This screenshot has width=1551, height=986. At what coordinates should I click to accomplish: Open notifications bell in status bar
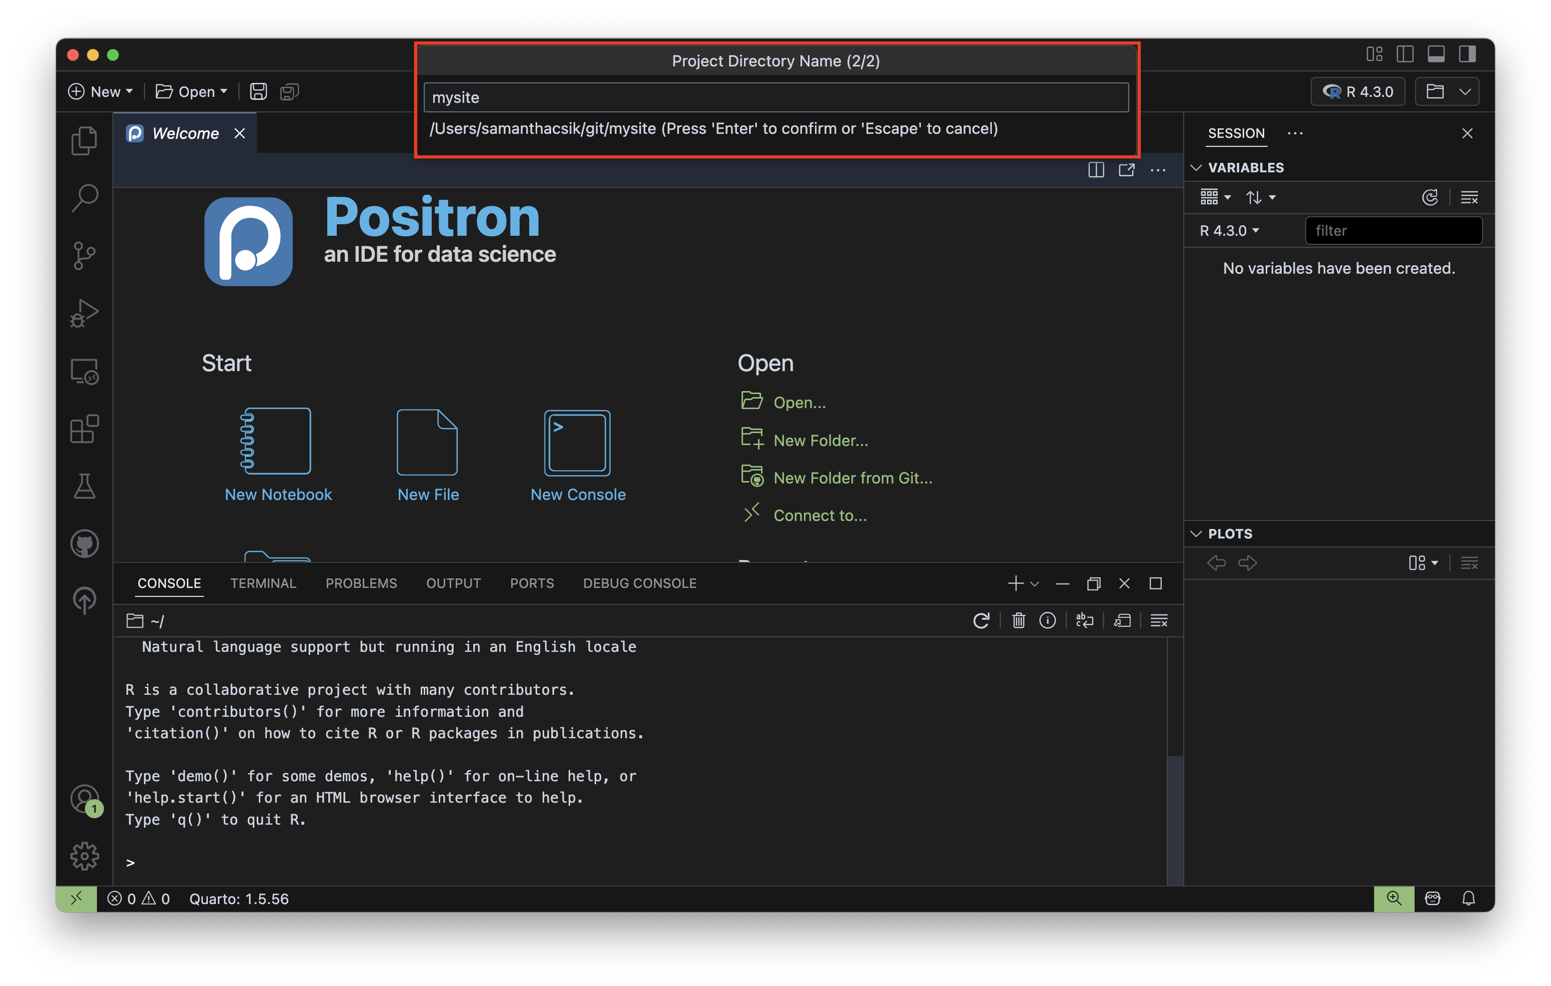(x=1469, y=899)
